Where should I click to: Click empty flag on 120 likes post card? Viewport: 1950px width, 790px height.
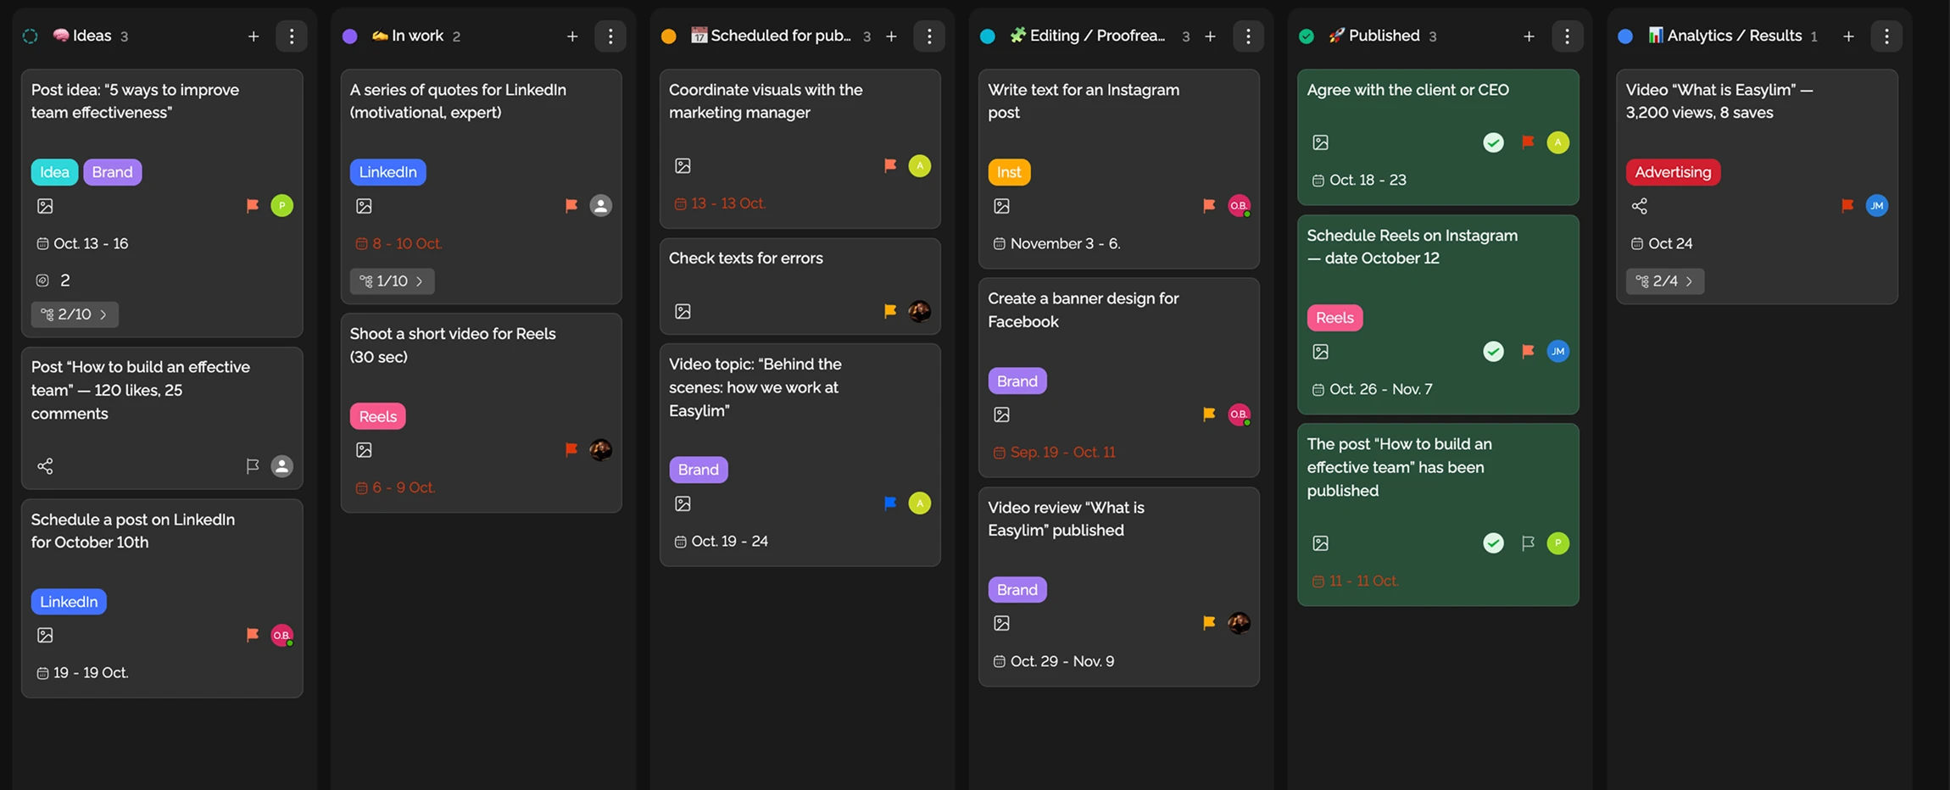pos(252,466)
